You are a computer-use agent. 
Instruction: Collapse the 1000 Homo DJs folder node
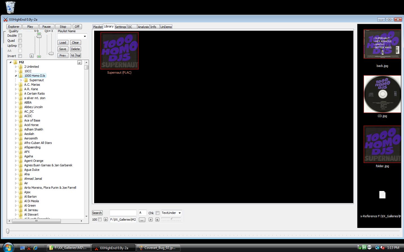point(16,76)
